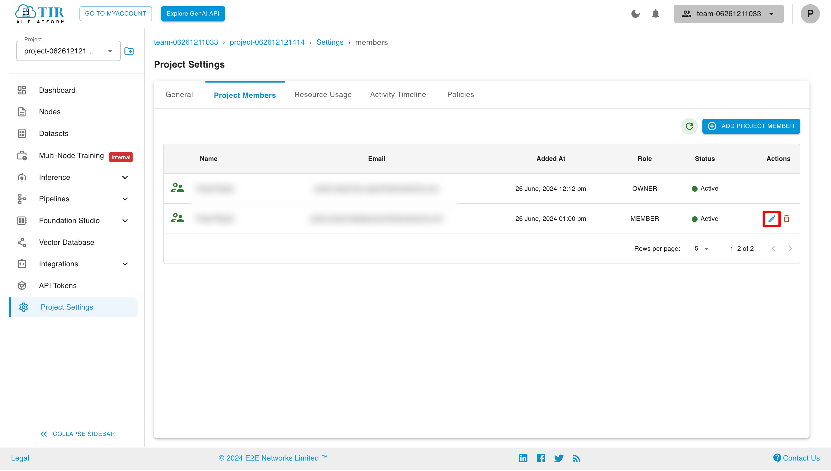Screen dimensions: 831x471
Task: Refresh the project members list
Action: coord(689,126)
